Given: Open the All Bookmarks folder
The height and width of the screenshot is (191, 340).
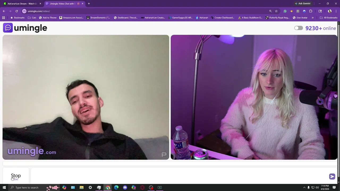Looking at the screenshot, I should tap(329, 18).
